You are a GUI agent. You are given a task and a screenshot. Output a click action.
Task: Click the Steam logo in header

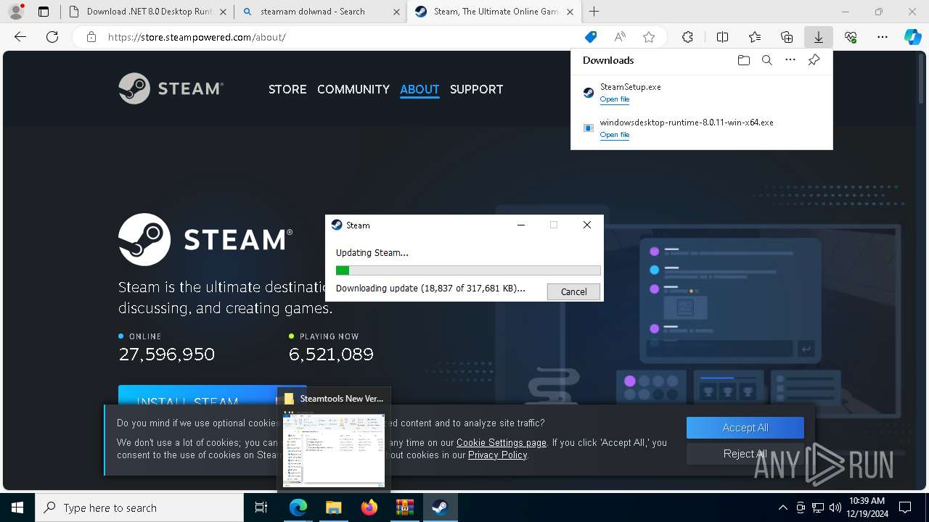point(171,88)
